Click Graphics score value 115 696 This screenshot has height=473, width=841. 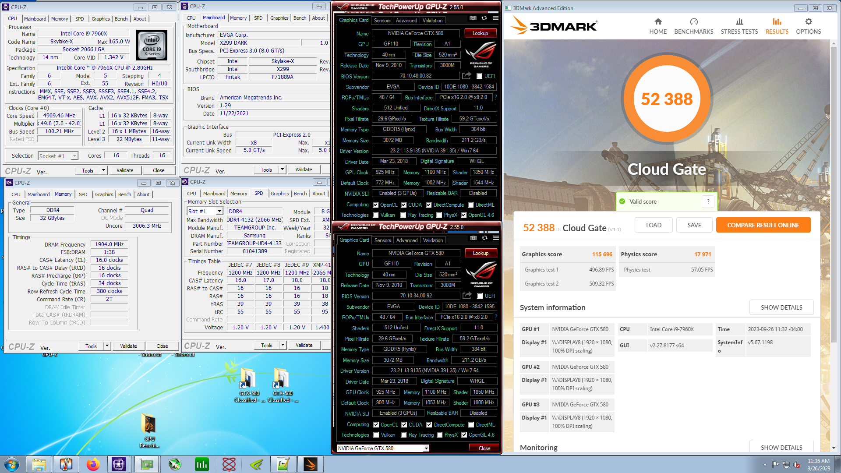(602, 254)
